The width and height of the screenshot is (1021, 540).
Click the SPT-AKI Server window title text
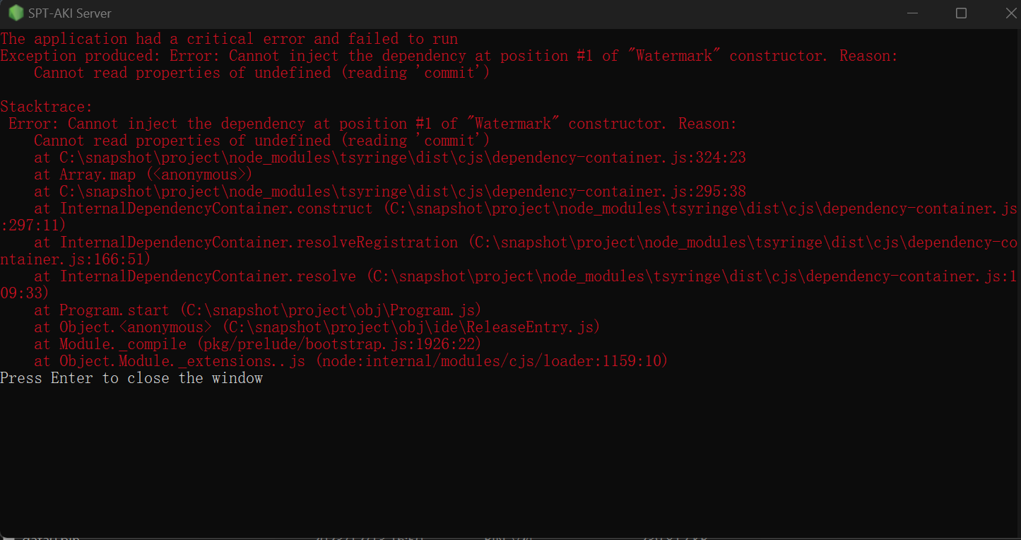coord(70,13)
